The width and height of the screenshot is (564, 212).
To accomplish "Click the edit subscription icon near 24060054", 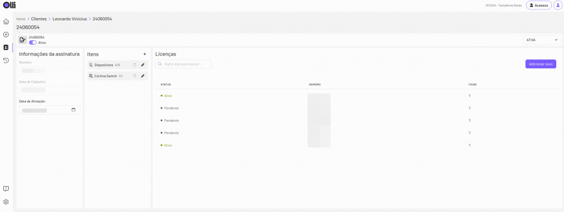I will 23,40.
